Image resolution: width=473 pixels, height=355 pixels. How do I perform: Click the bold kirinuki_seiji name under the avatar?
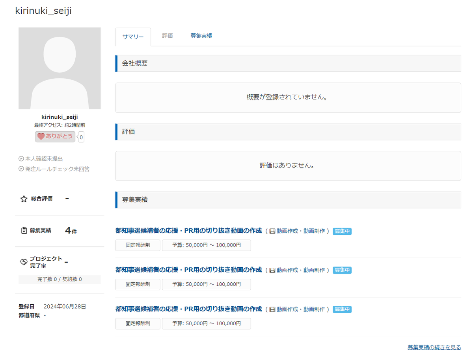(60, 117)
